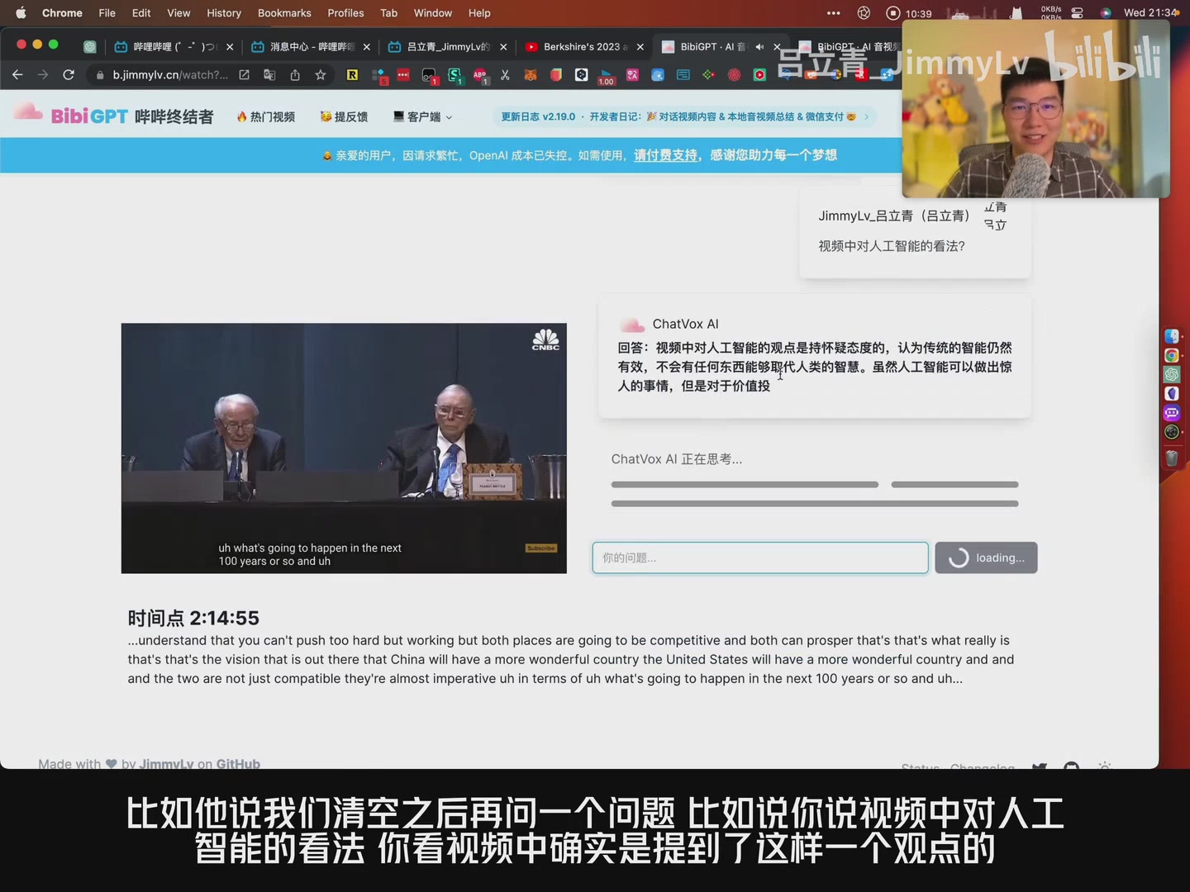1190x892 pixels.
Task: Click the share icon in the address bar
Action: tap(295, 75)
